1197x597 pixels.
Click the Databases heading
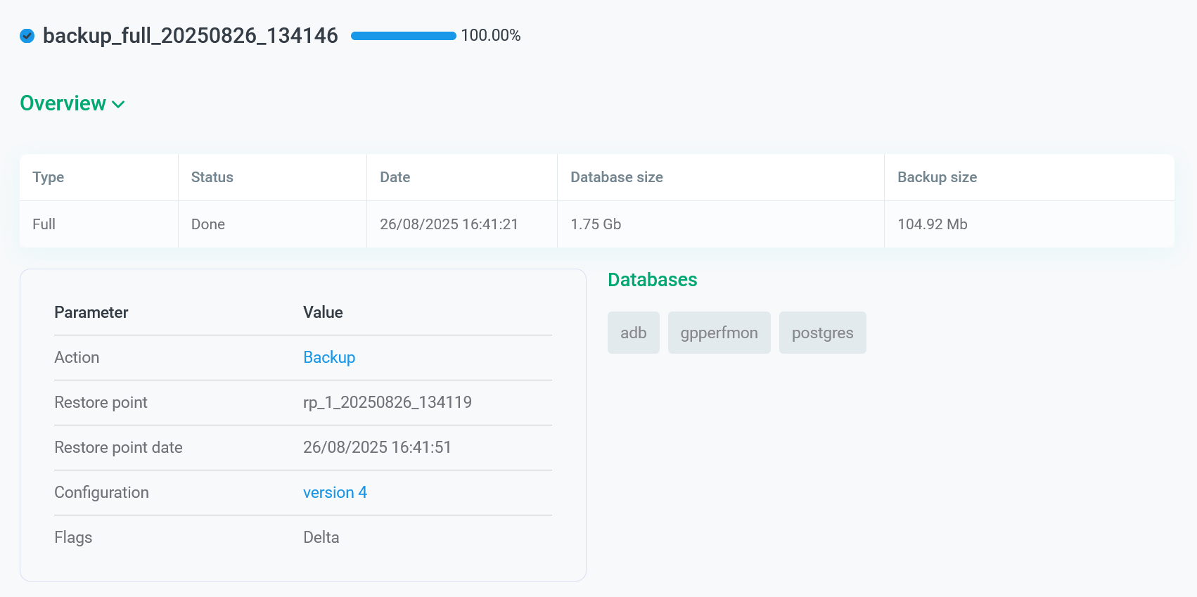652,280
